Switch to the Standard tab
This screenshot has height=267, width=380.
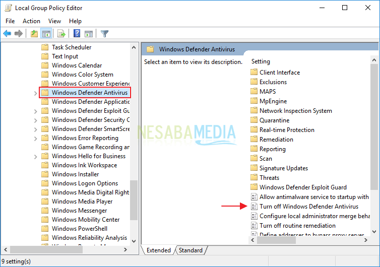[191, 250]
